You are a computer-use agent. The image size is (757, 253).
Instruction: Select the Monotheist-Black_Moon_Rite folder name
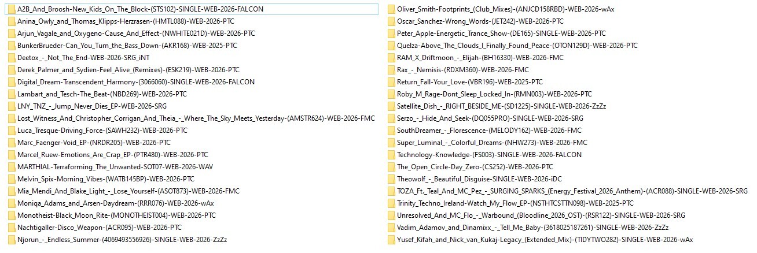(x=116, y=215)
